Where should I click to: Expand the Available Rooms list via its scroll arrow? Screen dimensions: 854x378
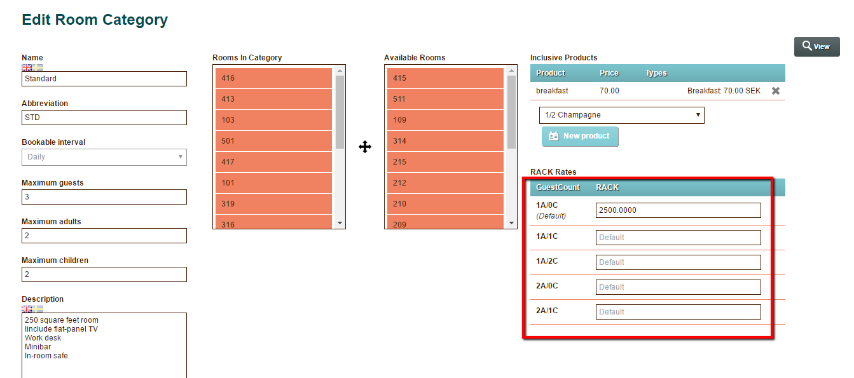pyautogui.click(x=511, y=222)
